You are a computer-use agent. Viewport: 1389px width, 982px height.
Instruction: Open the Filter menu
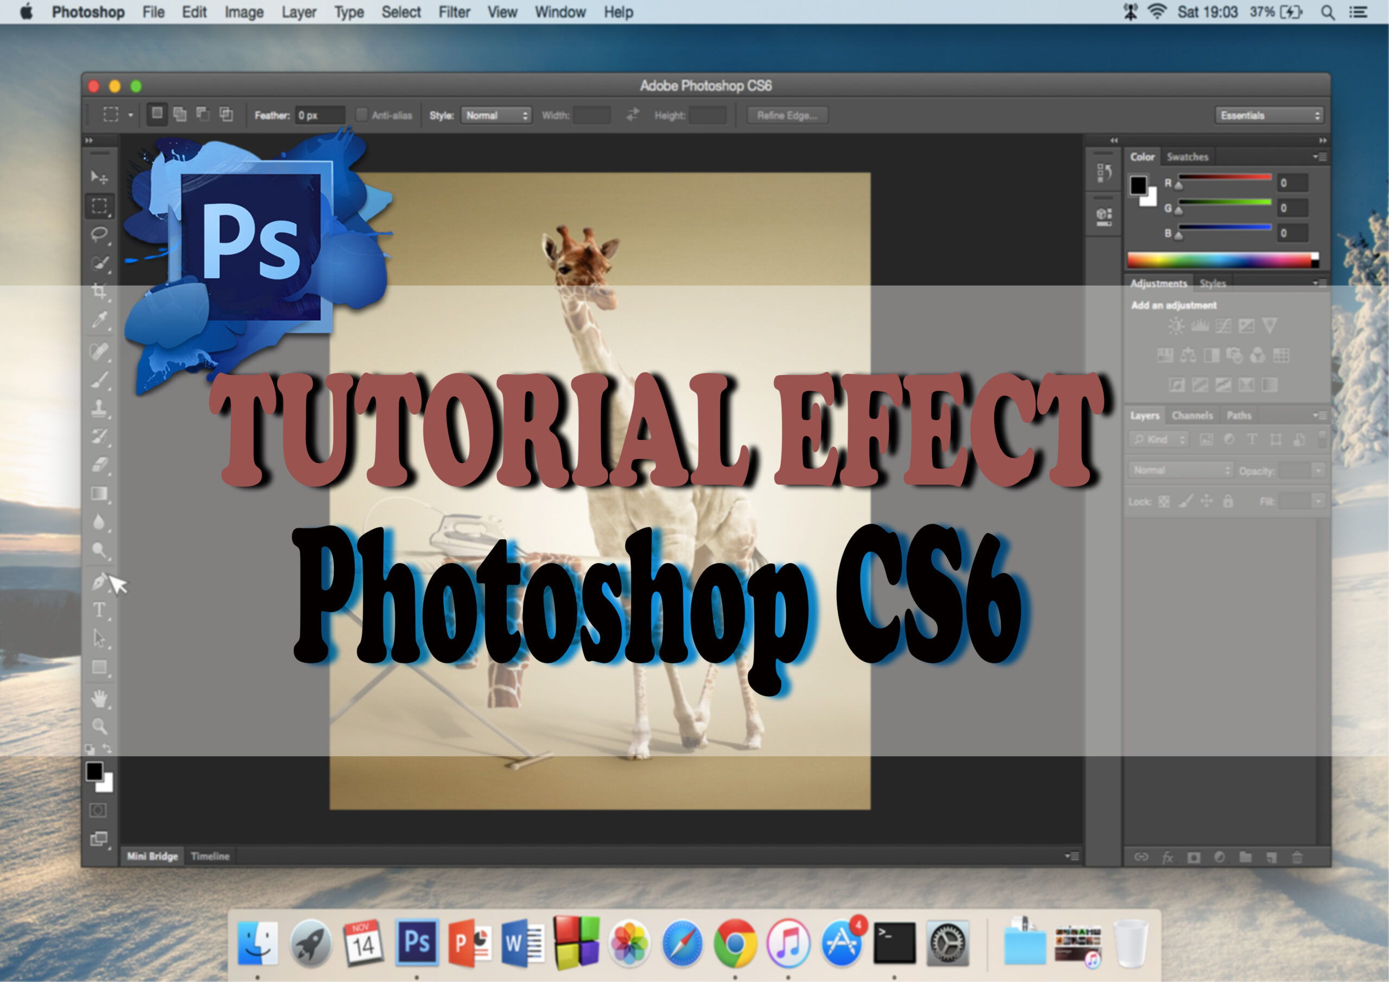pyautogui.click(x=454, y=12)
